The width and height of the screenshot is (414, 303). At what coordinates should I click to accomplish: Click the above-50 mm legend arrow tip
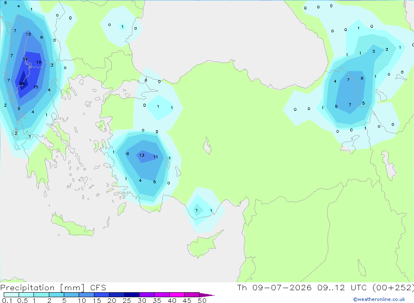tap(207, 295)
